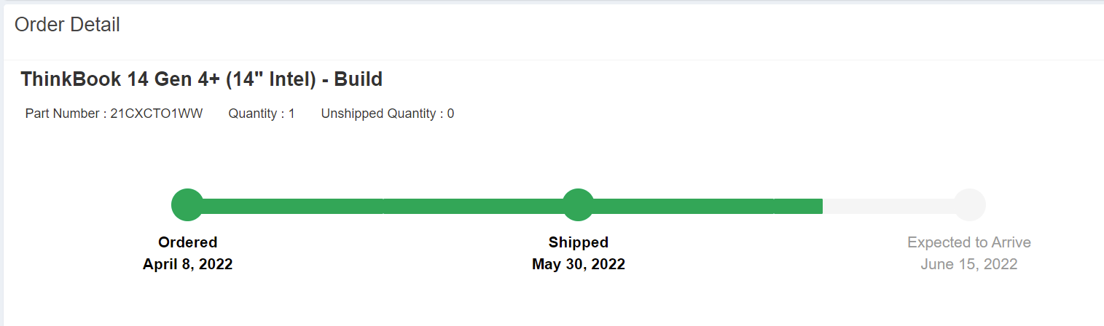This screenshot has height=326, width=1104.
Task: Click the 14" Intel text in title
Action: (x=270, y=79)
